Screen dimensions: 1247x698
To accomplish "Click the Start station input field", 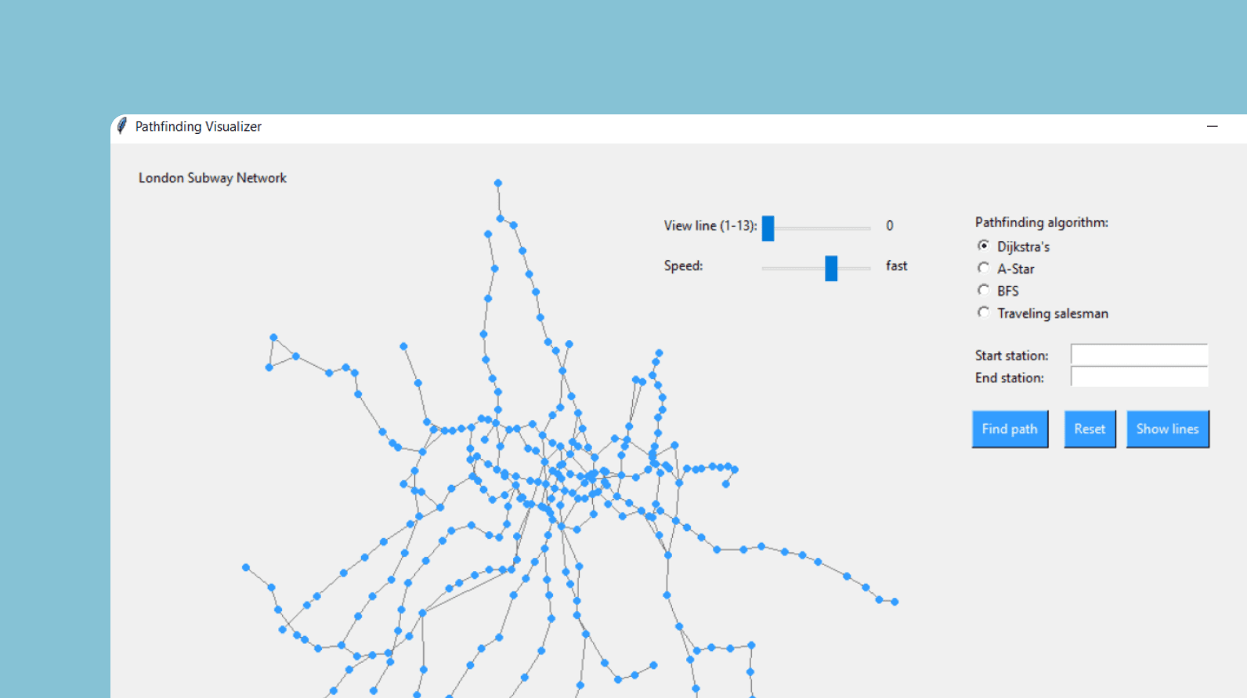I will (1139, 355).
